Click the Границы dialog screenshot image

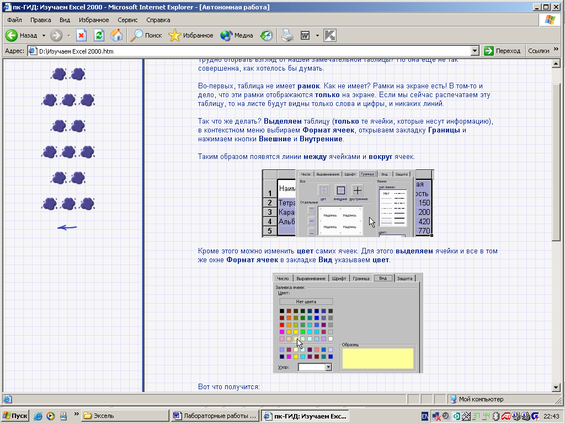pos(348,203)
